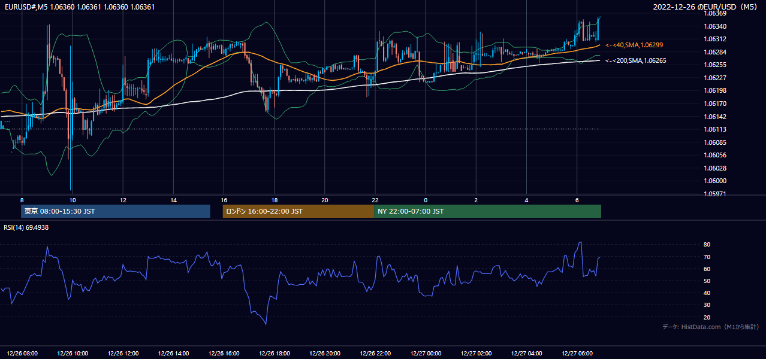
Task: Click the 12/26 10:00 time label
Action: [73, 353]
